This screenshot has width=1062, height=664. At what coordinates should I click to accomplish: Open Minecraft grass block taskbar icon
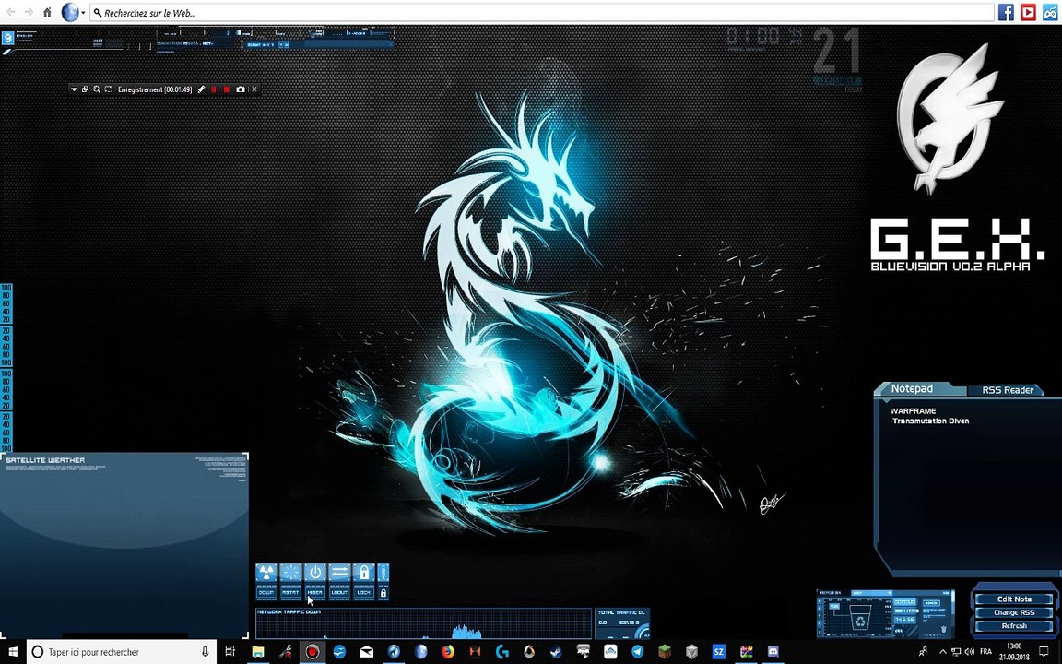[x=665, y=652]
